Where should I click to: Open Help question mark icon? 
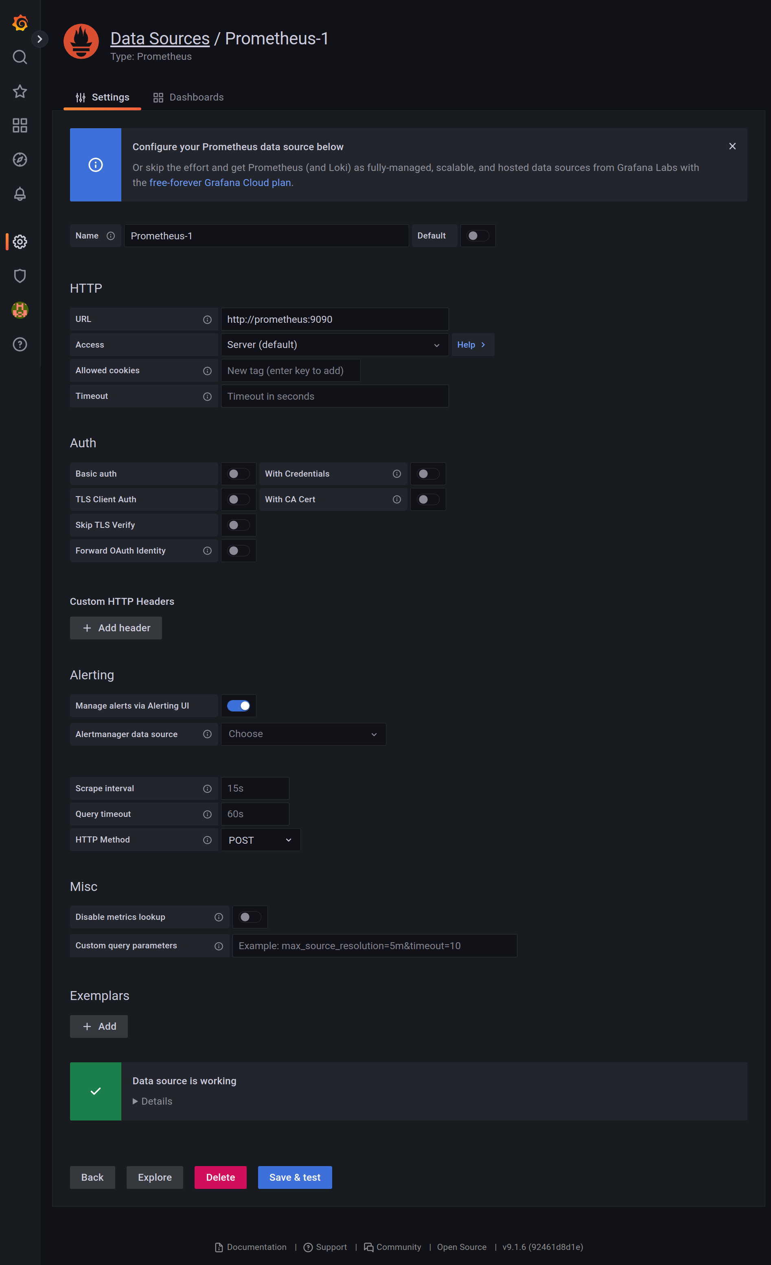click(x=20, y=344)
